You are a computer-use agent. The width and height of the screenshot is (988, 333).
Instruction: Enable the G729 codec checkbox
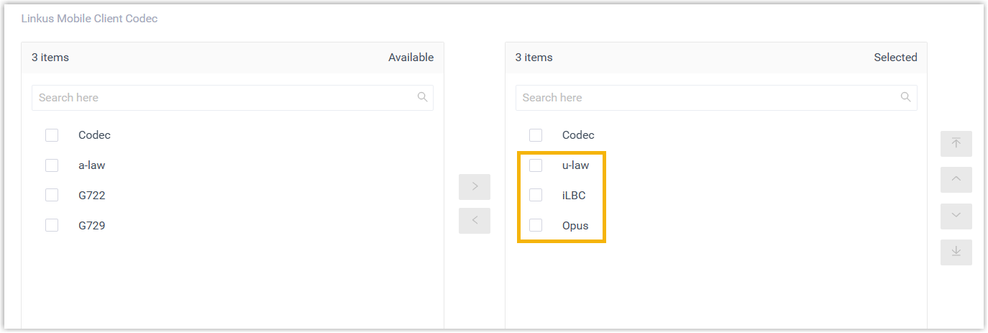click(x=52, y=226)
